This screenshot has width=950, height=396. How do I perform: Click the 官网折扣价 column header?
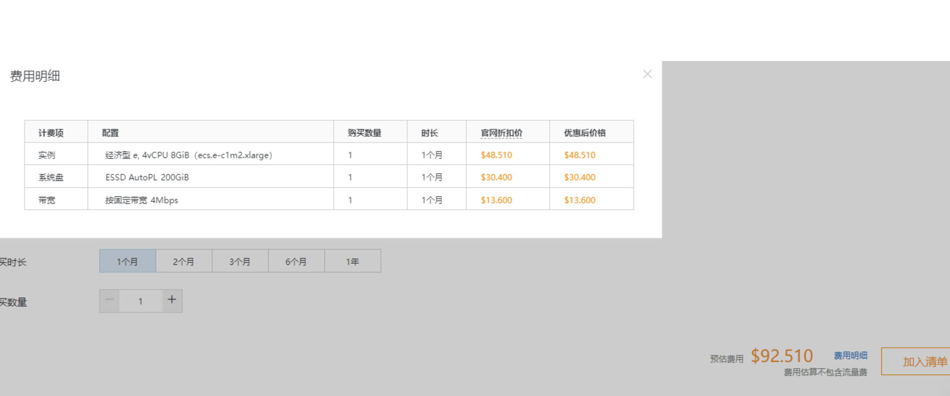[501, 132]
